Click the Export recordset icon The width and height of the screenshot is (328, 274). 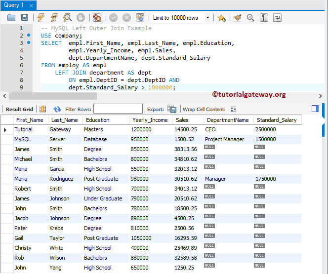[172, 109]
